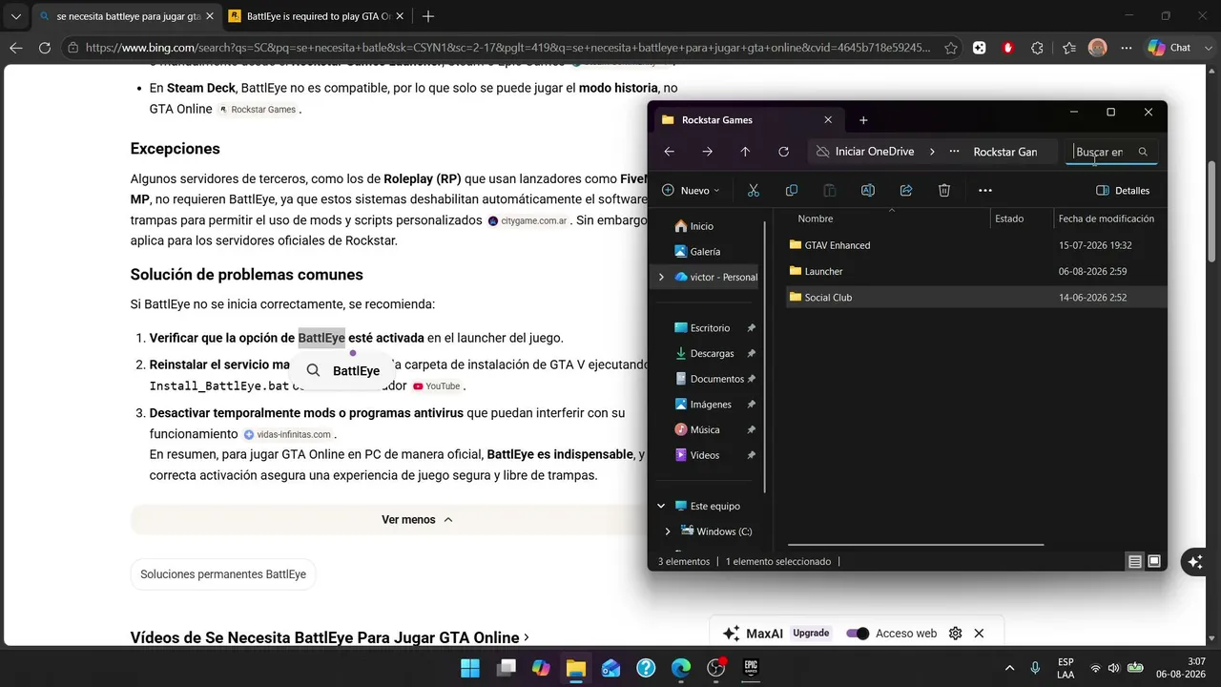
Task: Collapse results with 'Ver menos'
Action: (417, 520)
